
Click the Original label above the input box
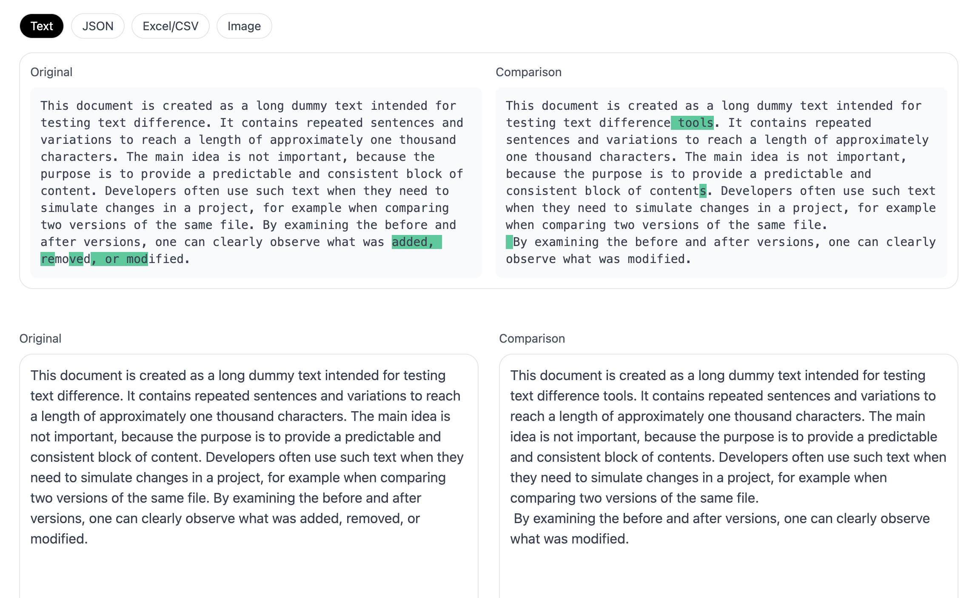coord(40,339)
